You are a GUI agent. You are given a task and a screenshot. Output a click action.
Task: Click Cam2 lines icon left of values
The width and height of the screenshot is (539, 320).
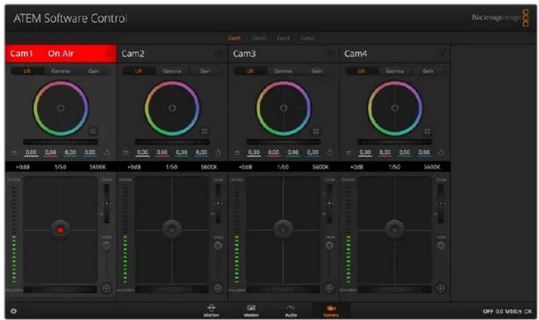pyautogui.click(x=126, y=153)
